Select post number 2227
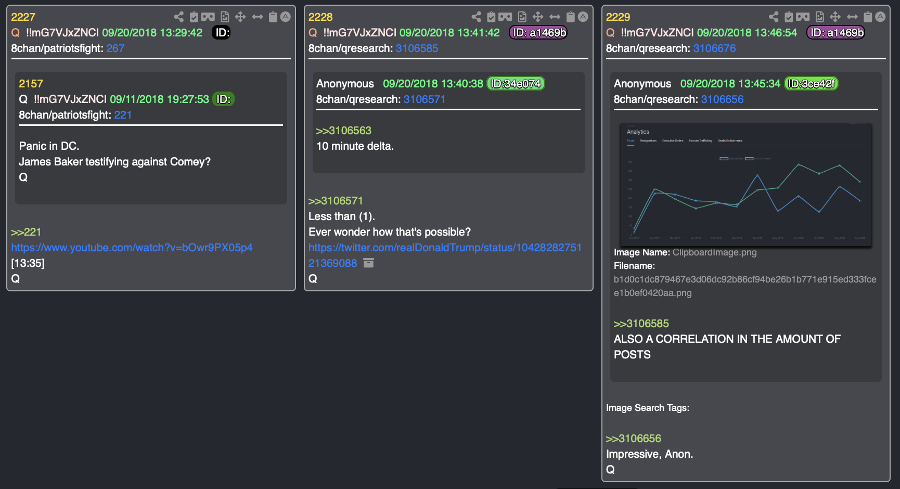 tap(23, 17)
